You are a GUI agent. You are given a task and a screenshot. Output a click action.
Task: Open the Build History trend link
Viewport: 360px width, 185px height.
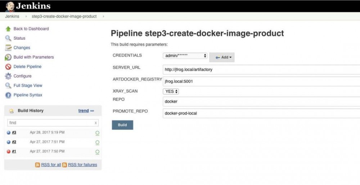point(84,111)
